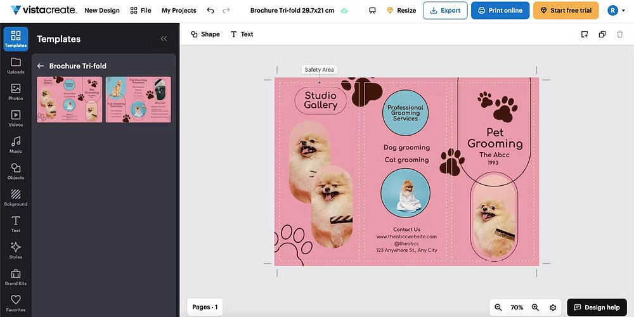Open the presentation mode icon
Viewport: 634px width, 317px height.
372,11
